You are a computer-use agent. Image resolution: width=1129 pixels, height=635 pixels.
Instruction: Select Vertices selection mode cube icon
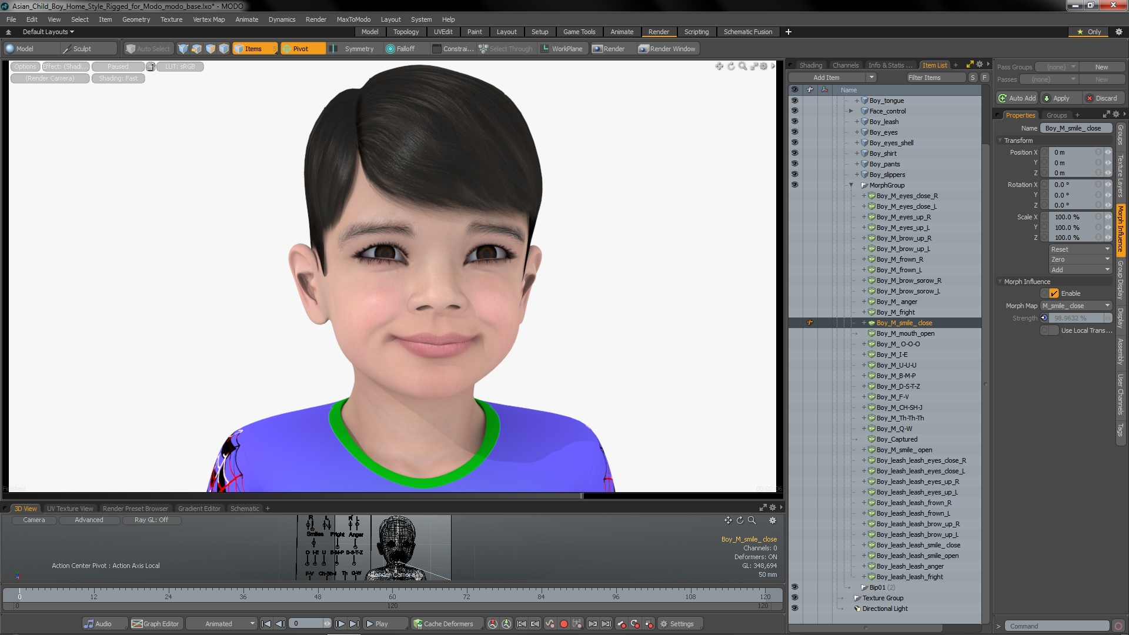pyautogui.click(x=183, y=49)
